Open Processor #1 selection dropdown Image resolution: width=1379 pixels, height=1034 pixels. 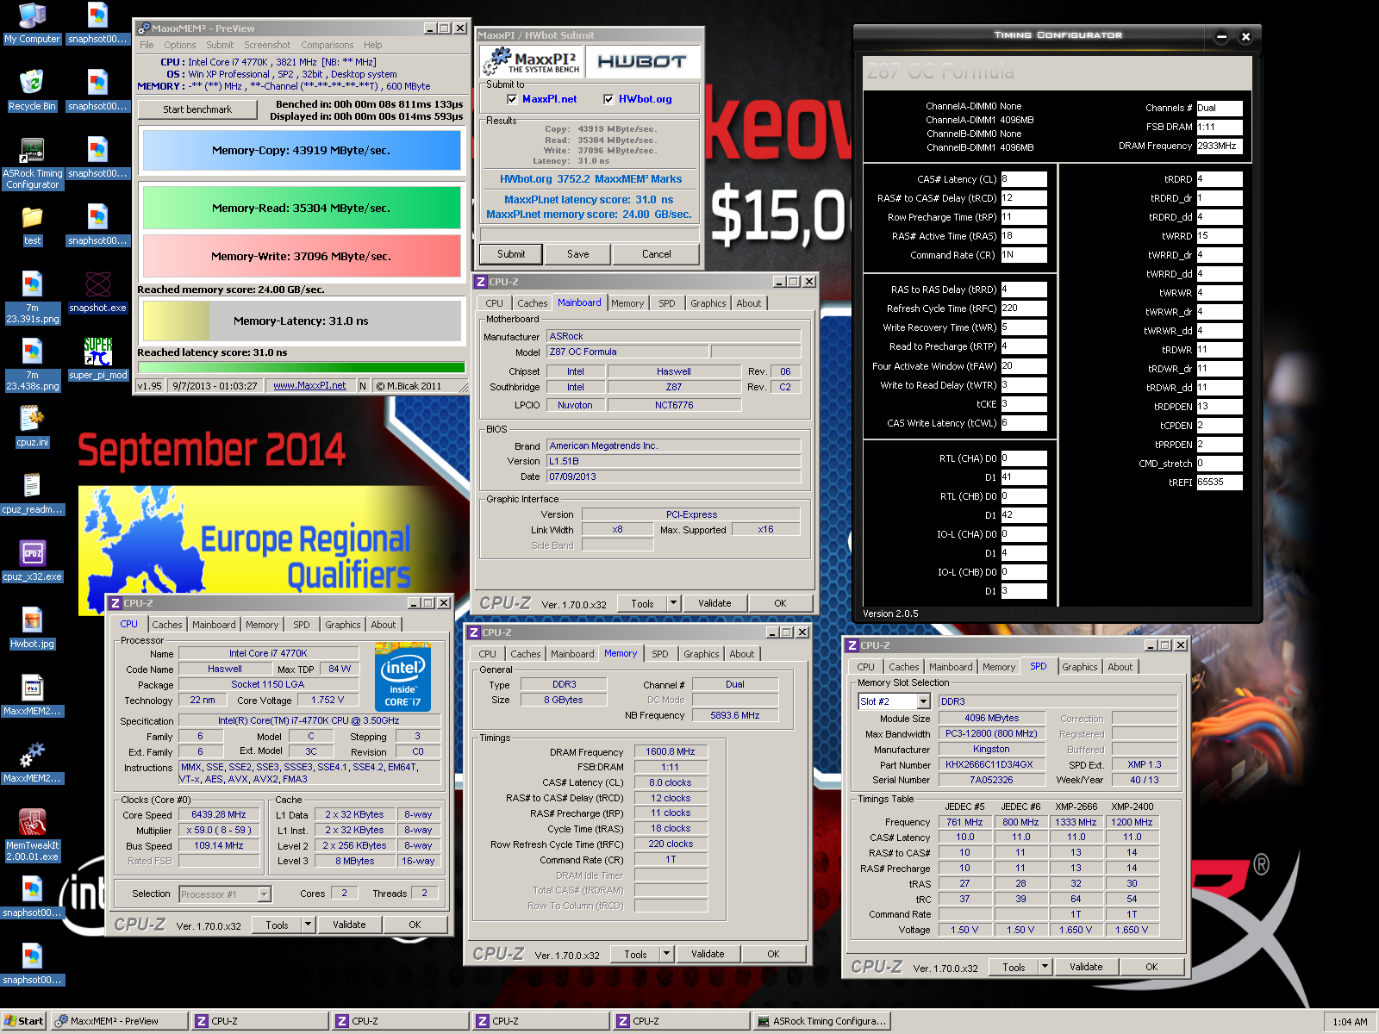(265, 894)
